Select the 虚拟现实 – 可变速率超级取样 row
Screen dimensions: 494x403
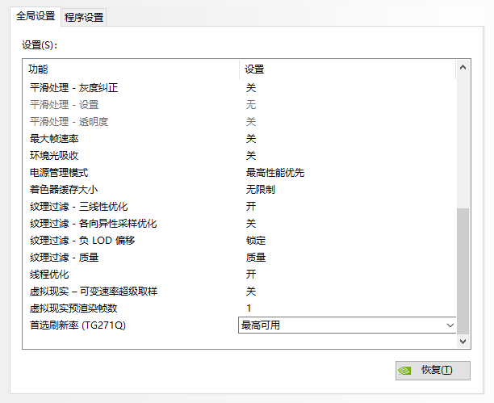[240, 292]
